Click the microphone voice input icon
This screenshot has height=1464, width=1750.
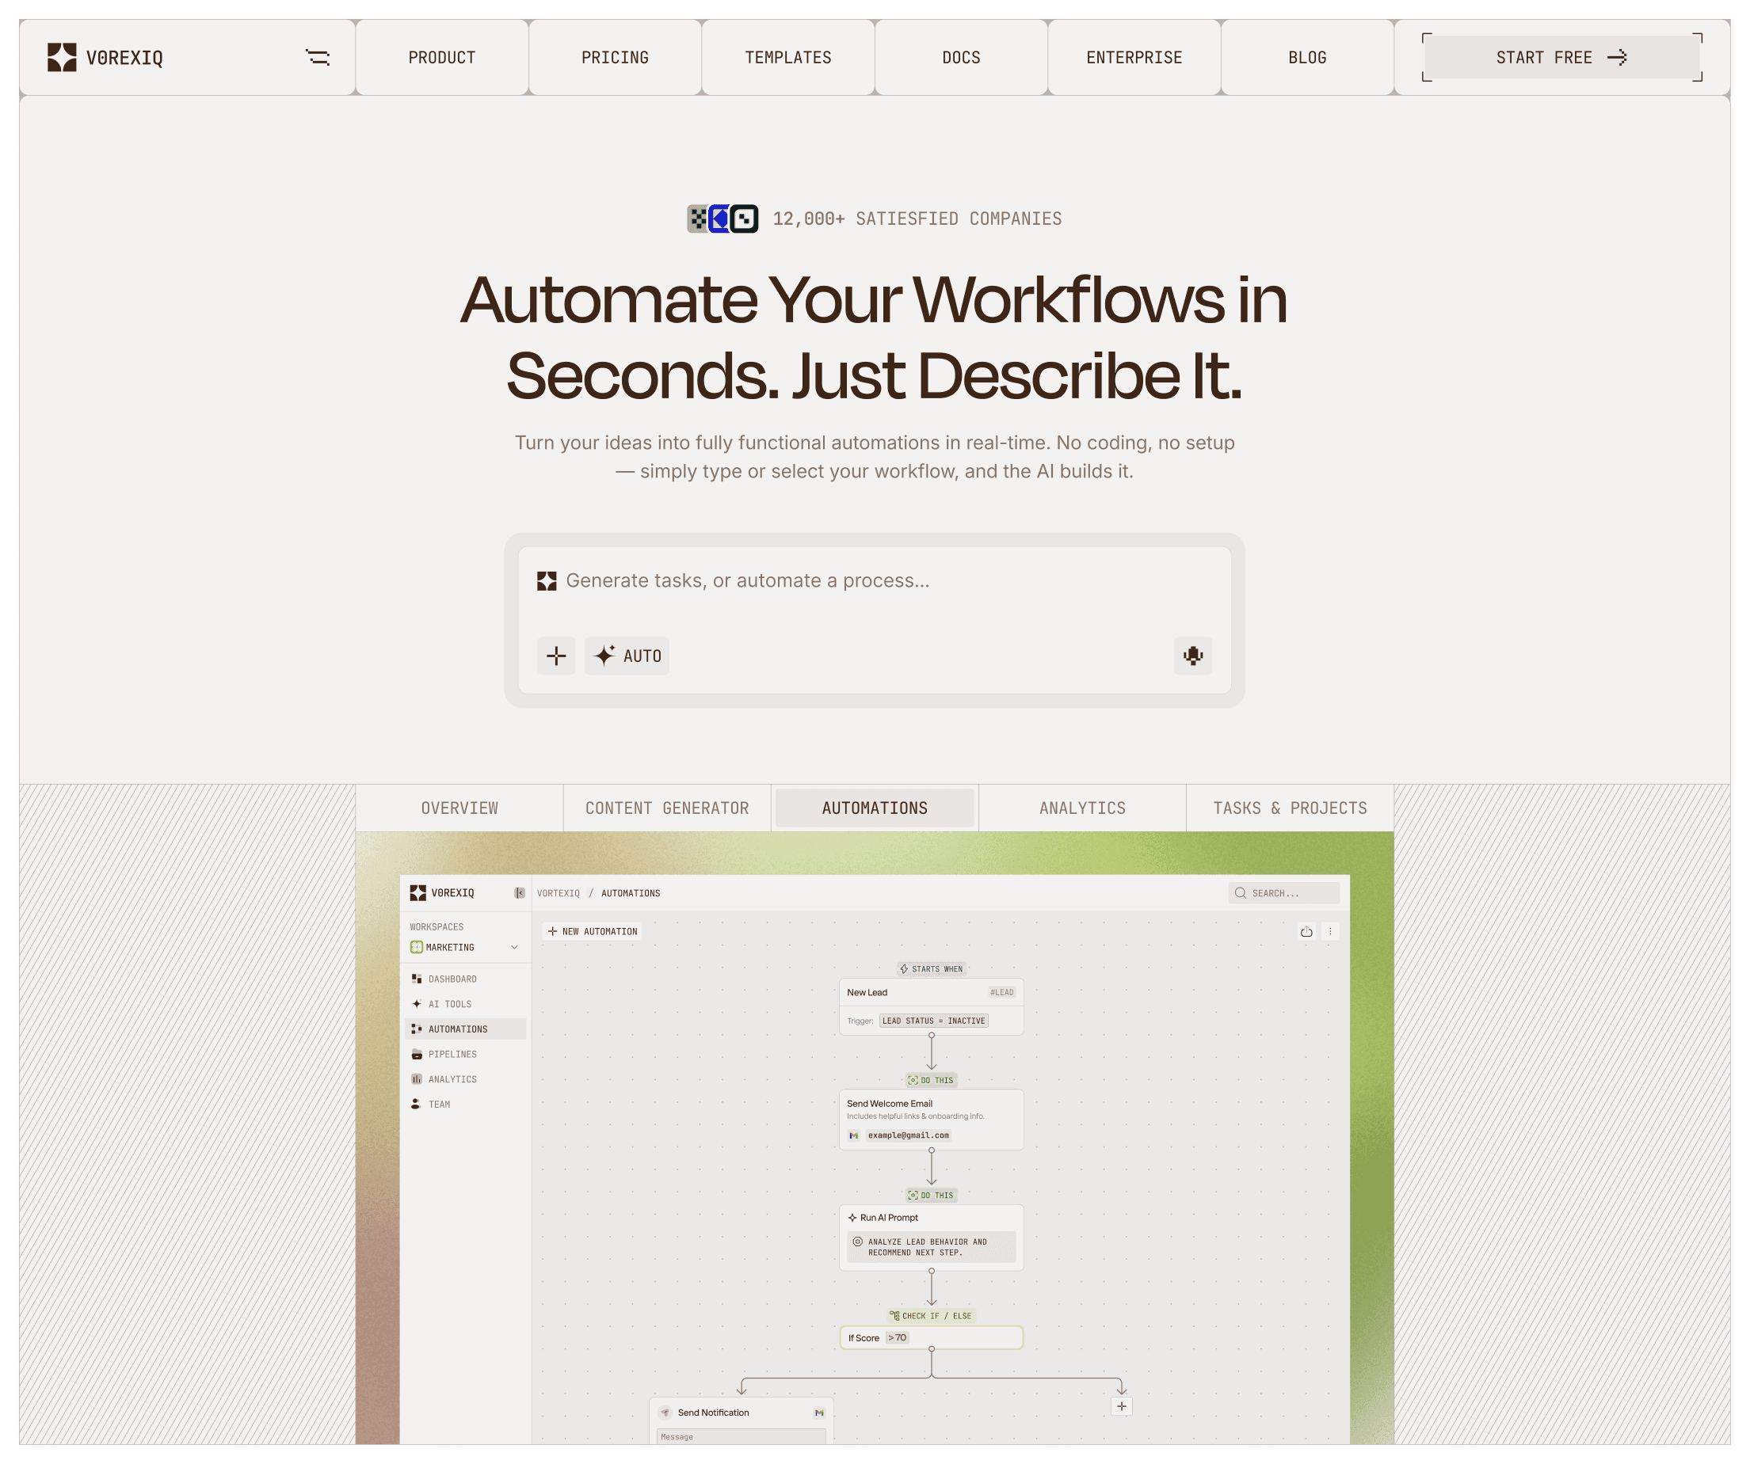pos(1192,656)
